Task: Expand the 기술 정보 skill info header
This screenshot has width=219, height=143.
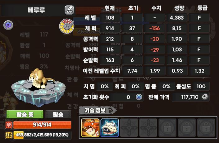Action: click(x=98, y=111)
